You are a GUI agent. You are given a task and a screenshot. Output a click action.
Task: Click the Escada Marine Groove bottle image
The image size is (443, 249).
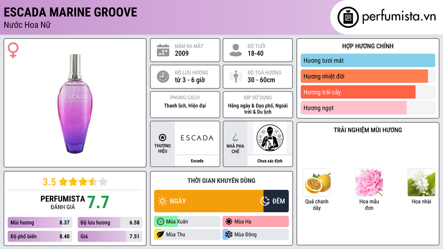coord(75,104)
